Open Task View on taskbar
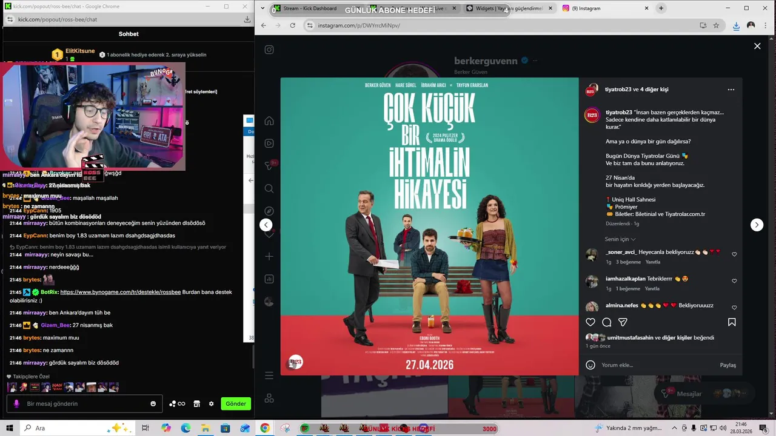Image resolution: width=776 pixels, height=436 pixels. (x=145, y=428)
